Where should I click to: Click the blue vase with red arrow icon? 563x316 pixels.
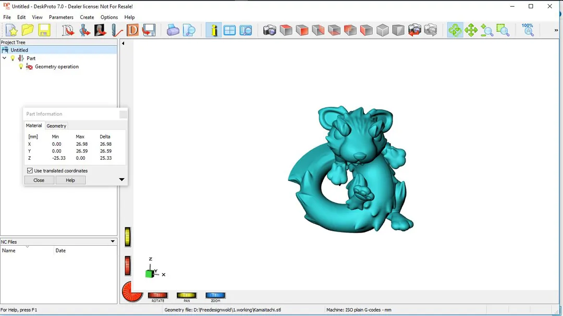(x=84, y=31)
